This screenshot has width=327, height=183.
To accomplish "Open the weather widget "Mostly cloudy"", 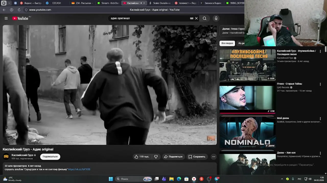I will click(12, 179).
